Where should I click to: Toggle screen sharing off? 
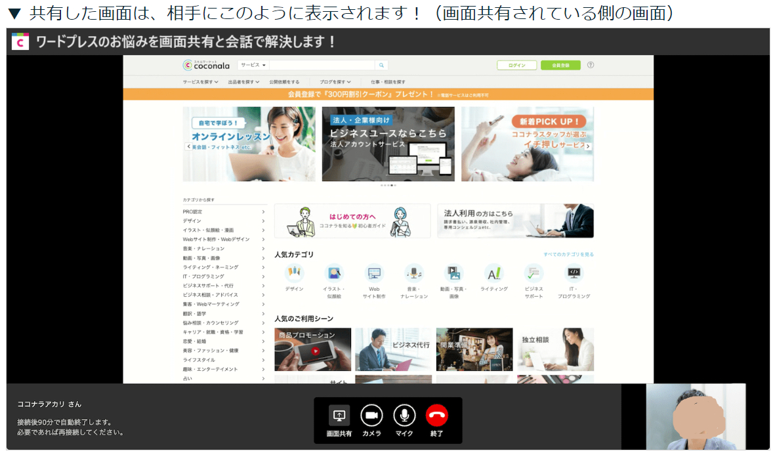337,414
